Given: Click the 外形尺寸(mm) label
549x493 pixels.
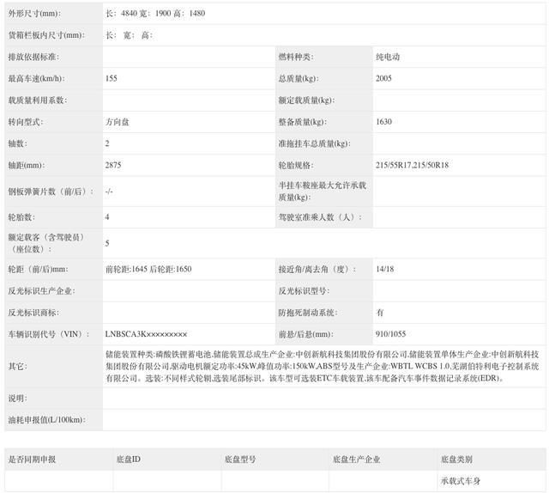Looking at the screenshot, I should [34, 14].
